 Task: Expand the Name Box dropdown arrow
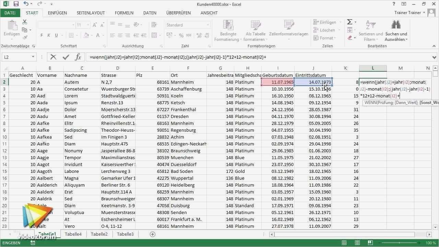(x=32, y=57)
